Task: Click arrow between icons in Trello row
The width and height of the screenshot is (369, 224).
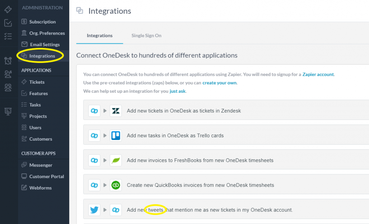Action: (105, 135)
